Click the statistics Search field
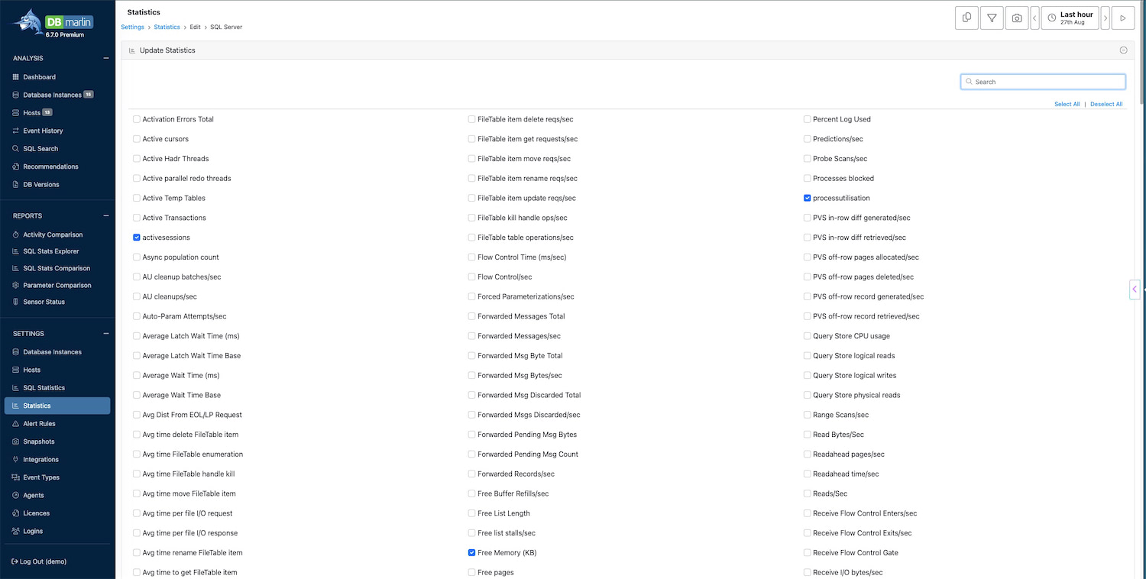The height and width of the screenshot is (579, 1146). point(1043,82)
